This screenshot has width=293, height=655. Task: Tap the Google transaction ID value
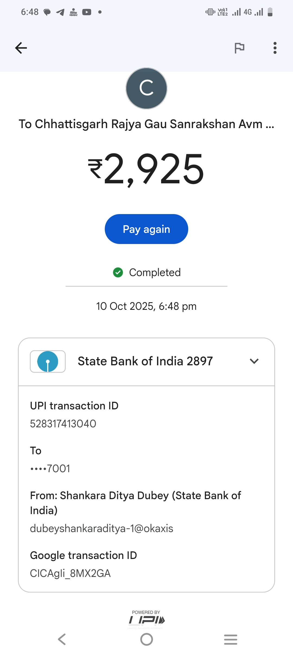(70, 573)
